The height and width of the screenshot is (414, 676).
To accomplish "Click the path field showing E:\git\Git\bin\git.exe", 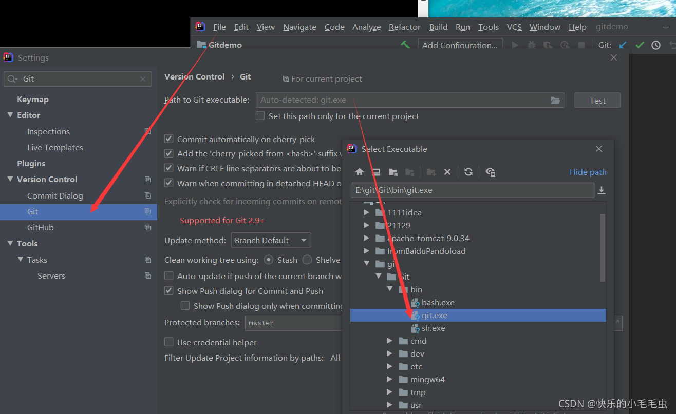I will 473,190.
